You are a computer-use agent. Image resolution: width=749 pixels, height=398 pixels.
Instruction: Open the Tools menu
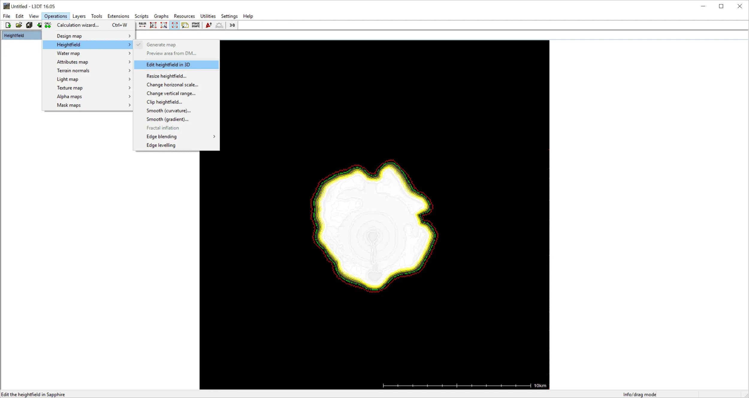tap(96, 16)
